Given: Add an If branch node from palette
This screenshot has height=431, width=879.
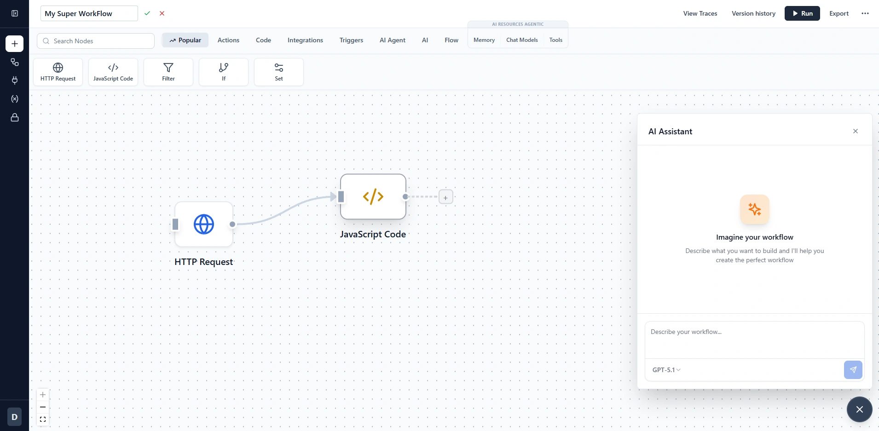Looking at the screenshot, I should coord(224,72).
